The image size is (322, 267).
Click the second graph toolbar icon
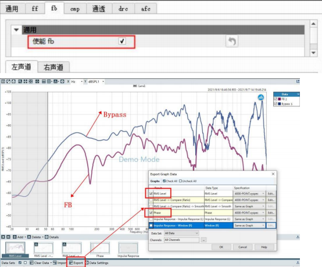(x=8, y=81)
